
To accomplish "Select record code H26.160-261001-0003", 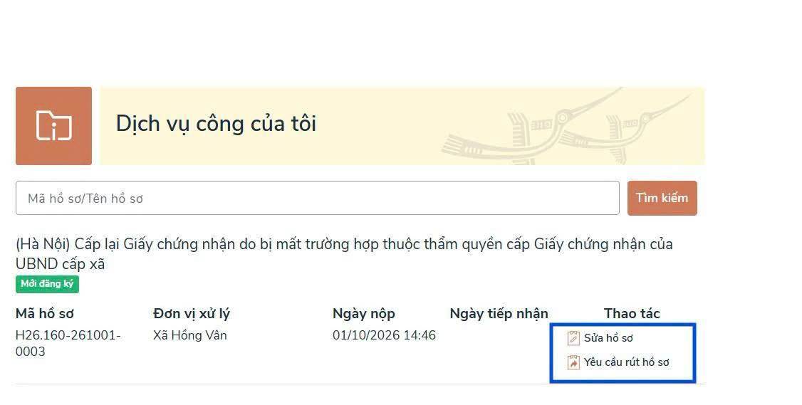I will coord(68,343).
